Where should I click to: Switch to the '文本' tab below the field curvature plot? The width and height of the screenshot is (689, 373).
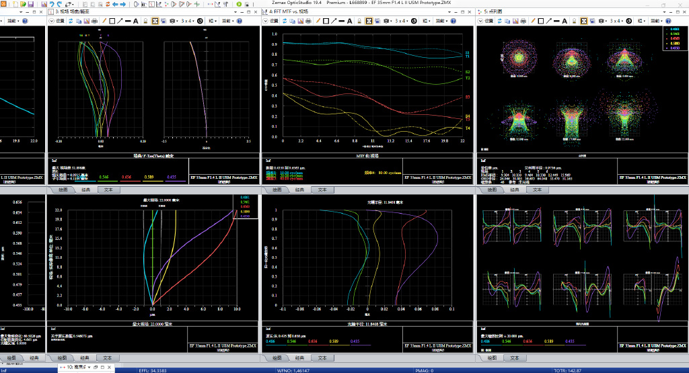pyautogui.click(x=107, y=190)
